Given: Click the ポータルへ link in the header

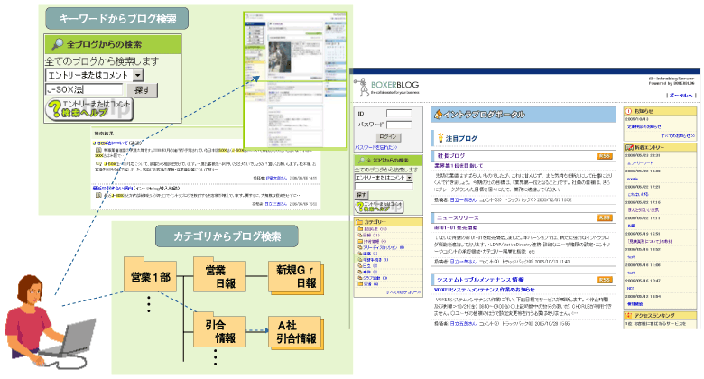Looking at the screenshot, I should pyautogui.click(x=681, y=95).
